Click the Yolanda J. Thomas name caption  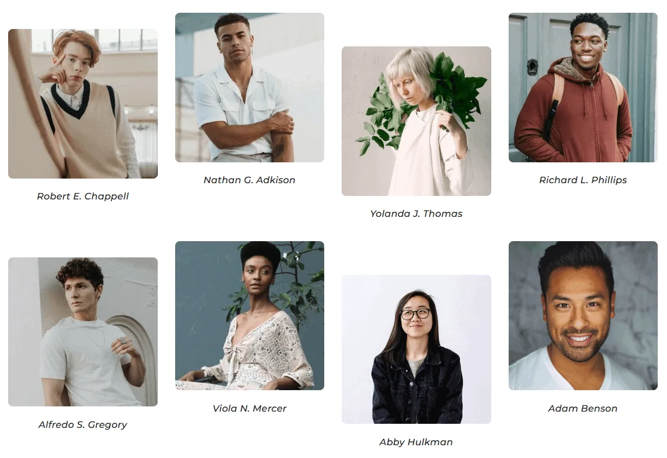(416, 214)
